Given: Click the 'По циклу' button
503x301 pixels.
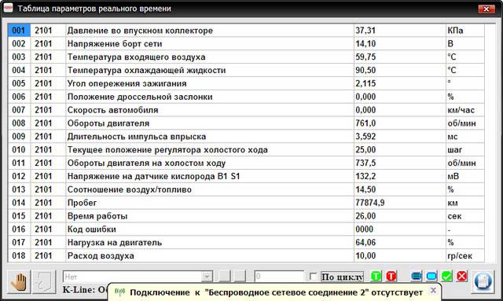Looking at the screenshot, I should click(343, 277).
